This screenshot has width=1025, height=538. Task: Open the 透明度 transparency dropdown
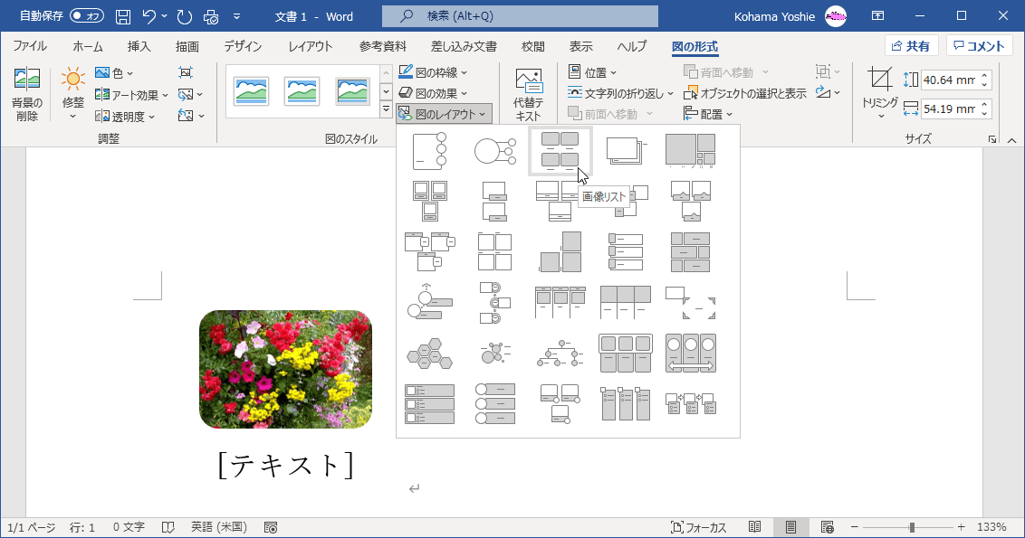[125, 117]
